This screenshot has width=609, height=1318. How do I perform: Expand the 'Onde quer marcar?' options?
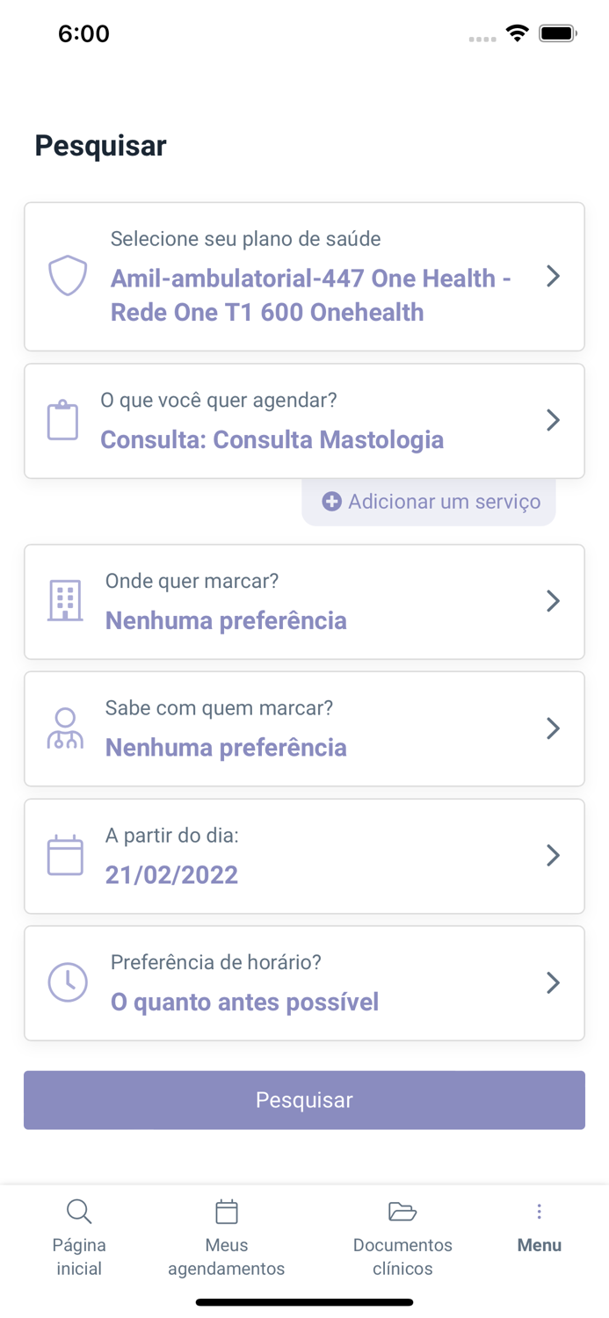coord(553,600)
